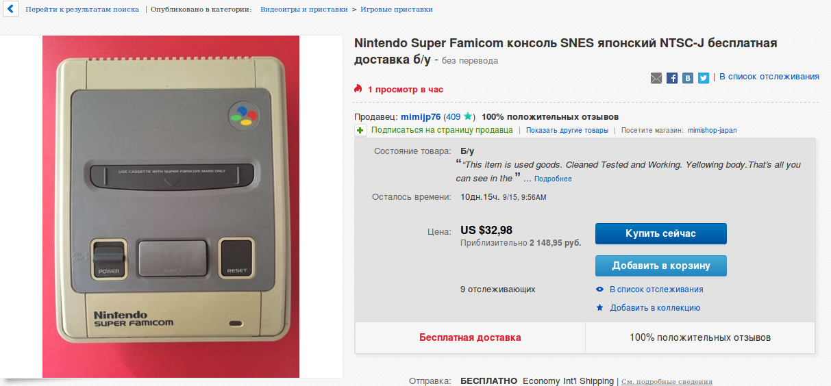Click the Добавить в корзину button

(x=660, y=266)
